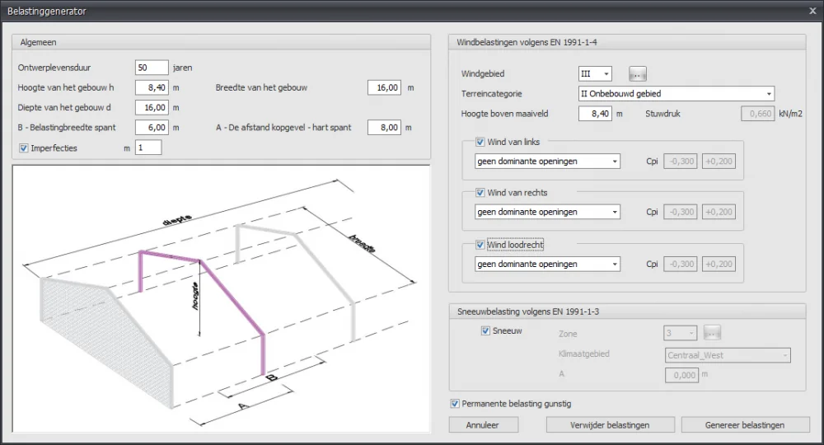Click Verwijder belastingen button

[x=610, y=425]
